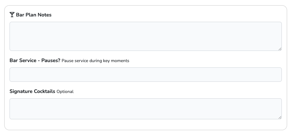Click the "Optional" hint next to Signature Cocktails

click(x=65, y=92)
